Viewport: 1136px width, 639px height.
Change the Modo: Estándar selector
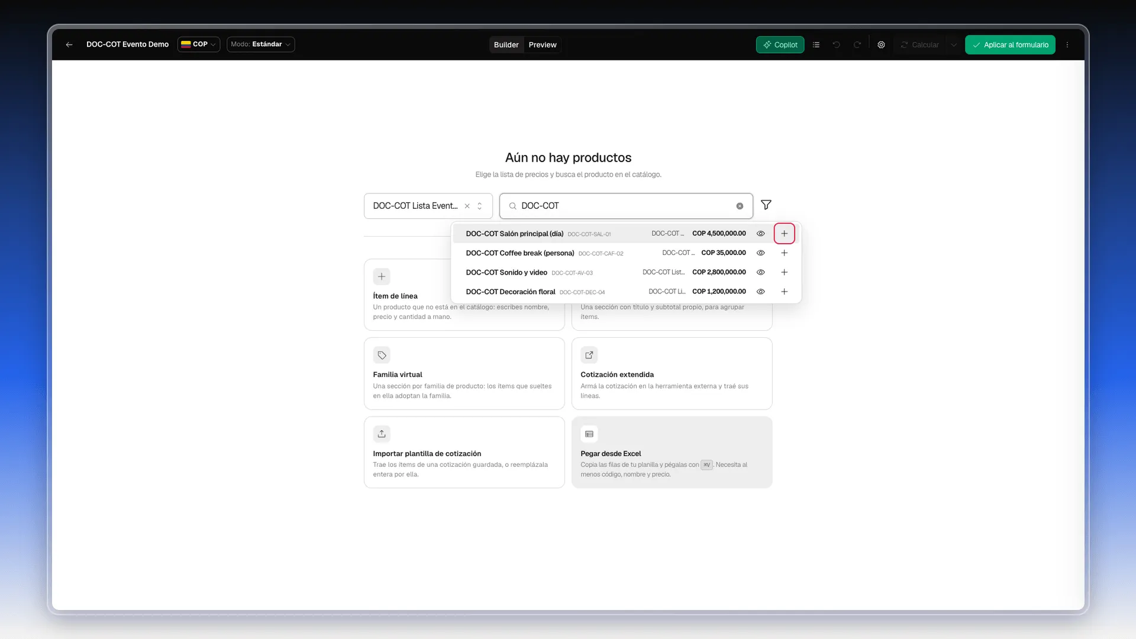tap(260, 44)
